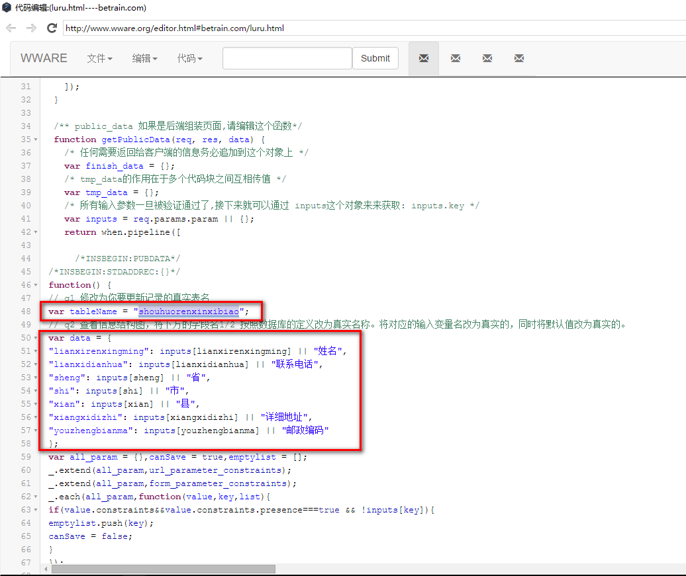Open the 文件 menu

tap(100, 59)
